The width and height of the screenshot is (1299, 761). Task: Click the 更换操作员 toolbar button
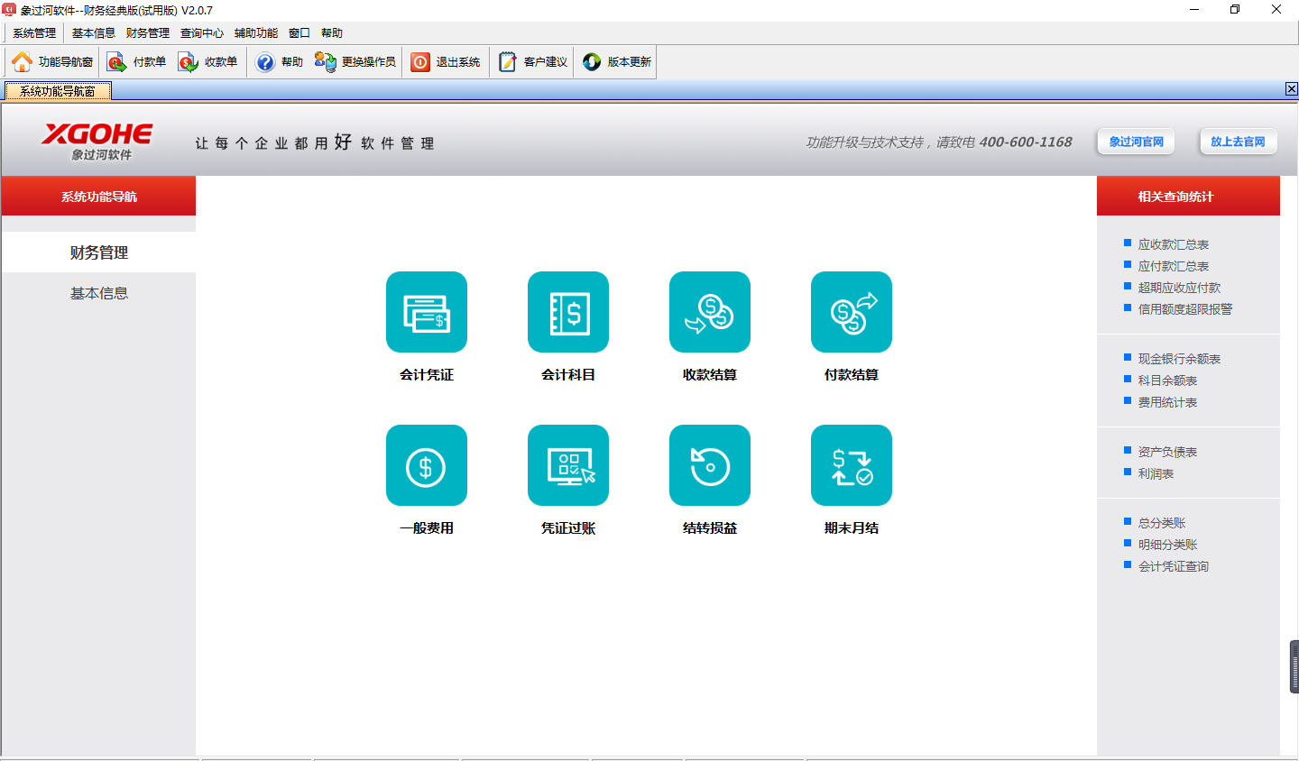[x=355, y=62]
